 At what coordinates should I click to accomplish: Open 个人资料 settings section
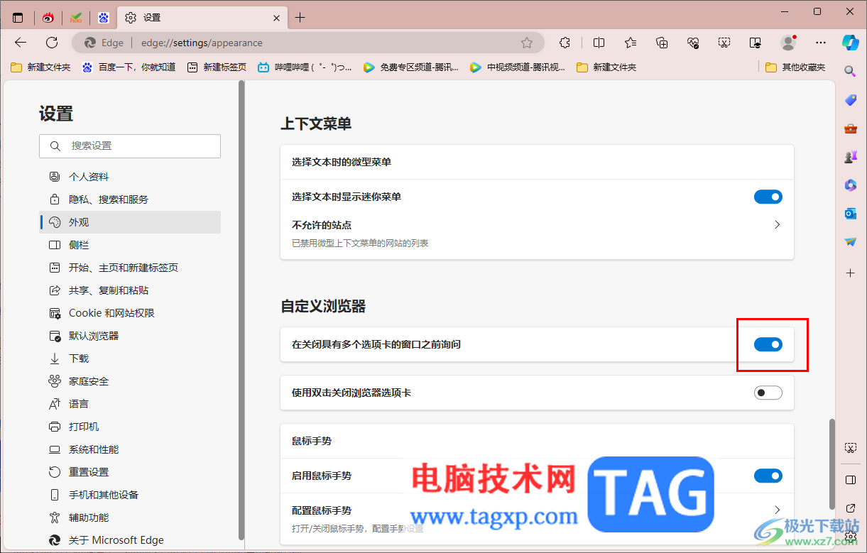point(130,177)
